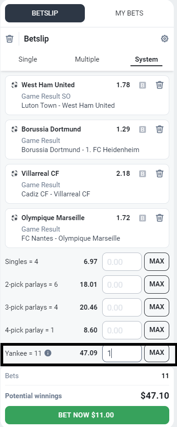Set max stake for Singles

pos(156,262)
